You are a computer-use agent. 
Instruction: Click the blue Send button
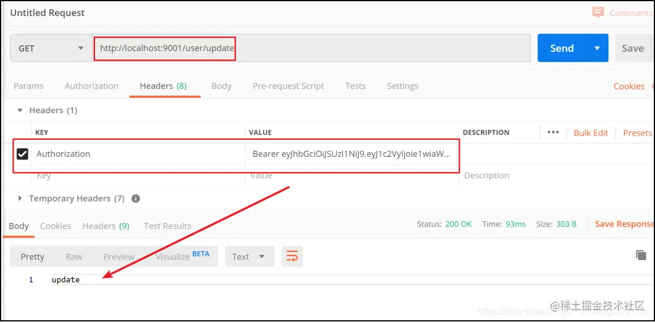562,48
